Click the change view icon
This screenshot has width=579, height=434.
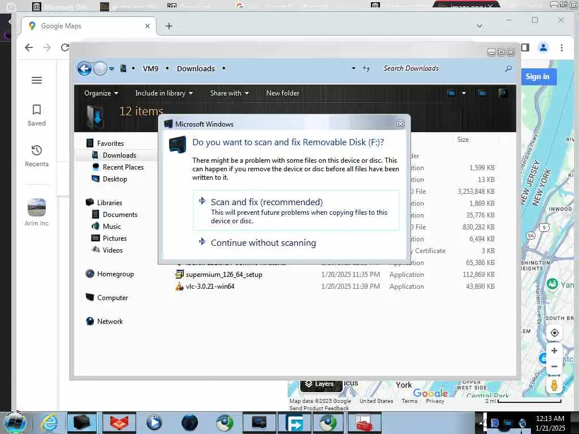click(x=451, y=93)
